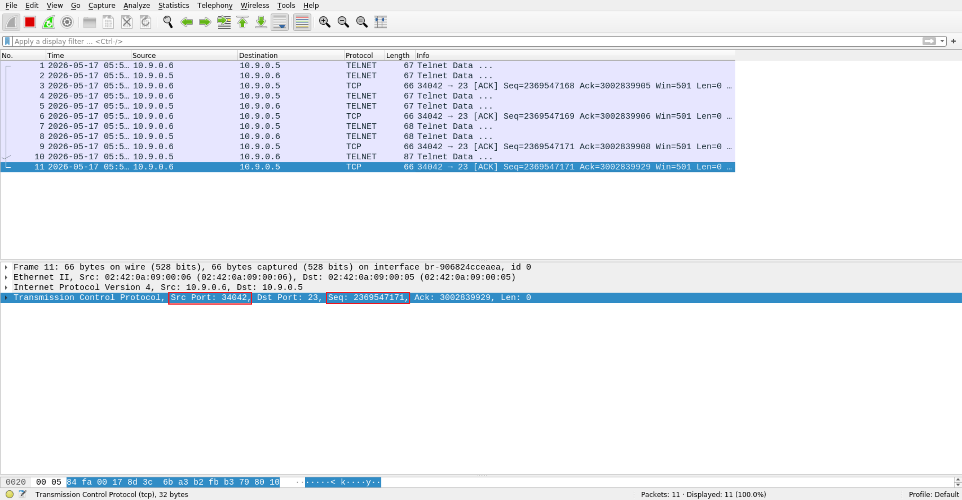962x500 pixels.
Task: Select packet 1 Telnet Data row
Action: pos(368,66)
